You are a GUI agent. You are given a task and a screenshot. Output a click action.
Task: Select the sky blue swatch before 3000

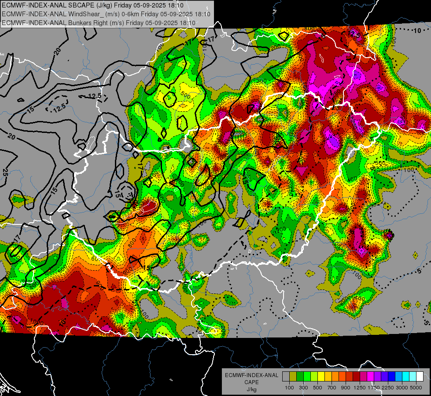[x=398, y=376]
